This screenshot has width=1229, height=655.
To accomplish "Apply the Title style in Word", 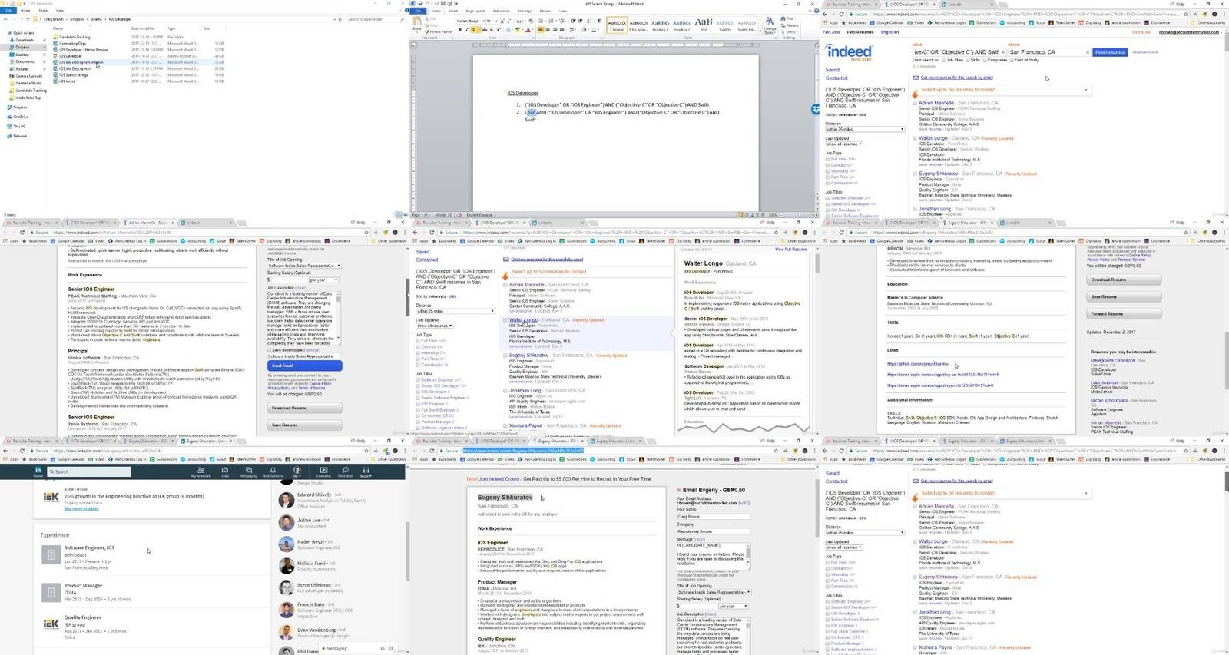I will 704,25.
